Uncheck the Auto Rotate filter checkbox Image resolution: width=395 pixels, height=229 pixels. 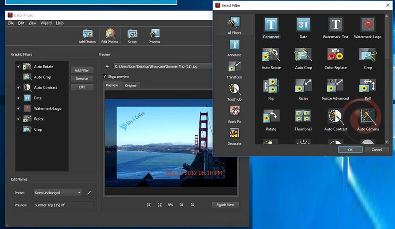[18, 67]
